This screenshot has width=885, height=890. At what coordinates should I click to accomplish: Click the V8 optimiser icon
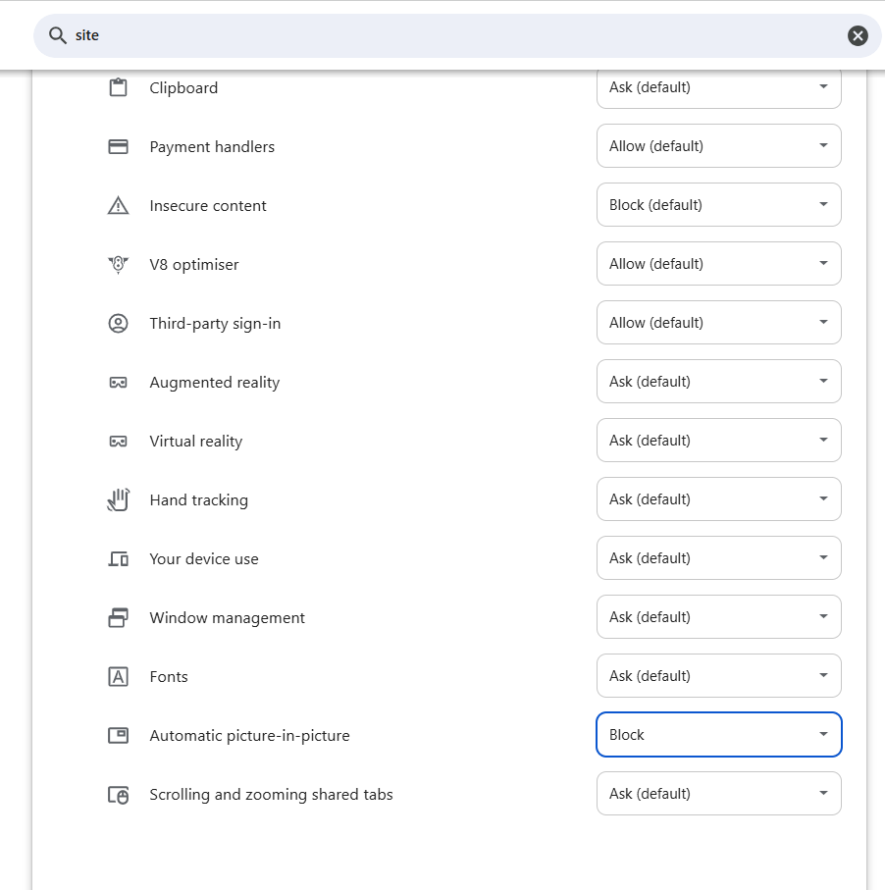(118, 265)
